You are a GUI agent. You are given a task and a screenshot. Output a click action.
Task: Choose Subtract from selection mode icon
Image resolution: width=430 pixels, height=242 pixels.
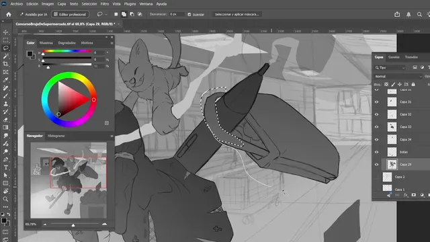tap(132, 14)
